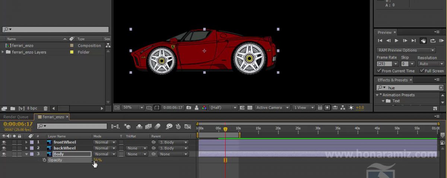Toggle Draft 3D in timeline

tap(127, 126)
